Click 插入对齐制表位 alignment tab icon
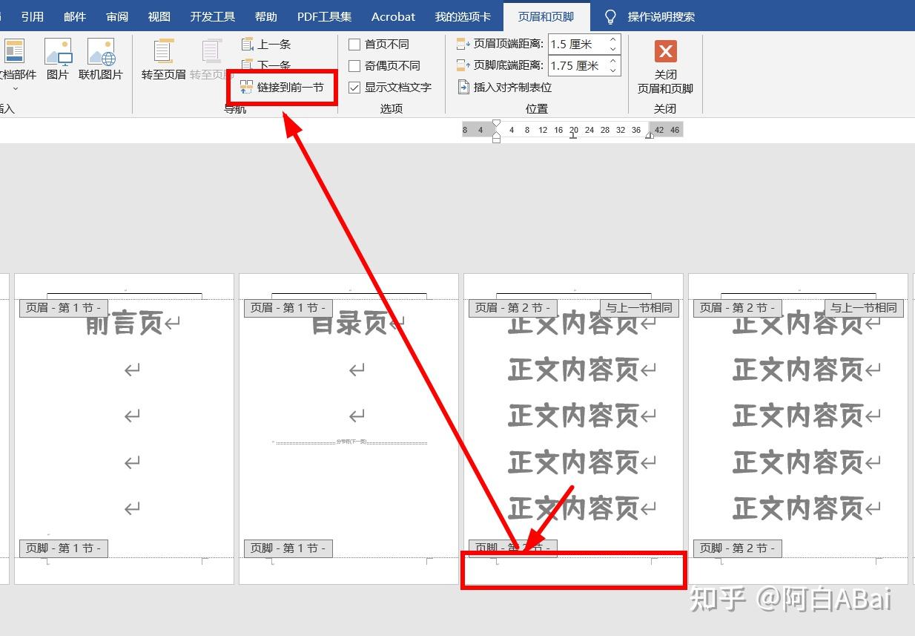 click(x=464, y=88)
